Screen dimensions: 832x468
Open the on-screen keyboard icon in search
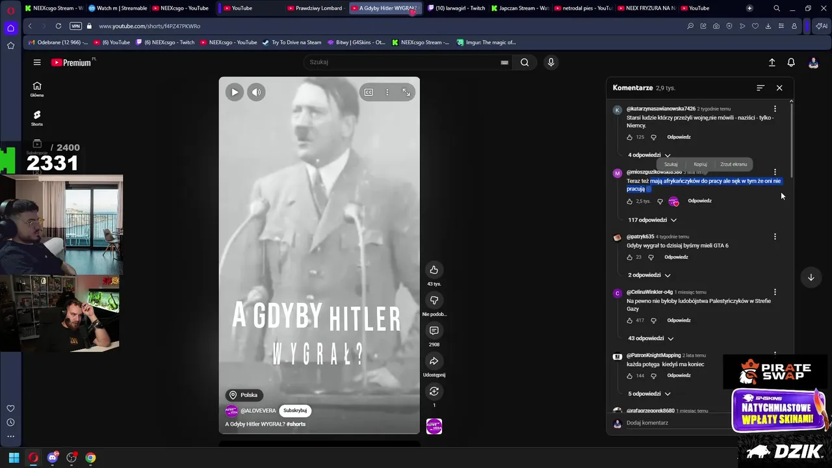point(504,62)
